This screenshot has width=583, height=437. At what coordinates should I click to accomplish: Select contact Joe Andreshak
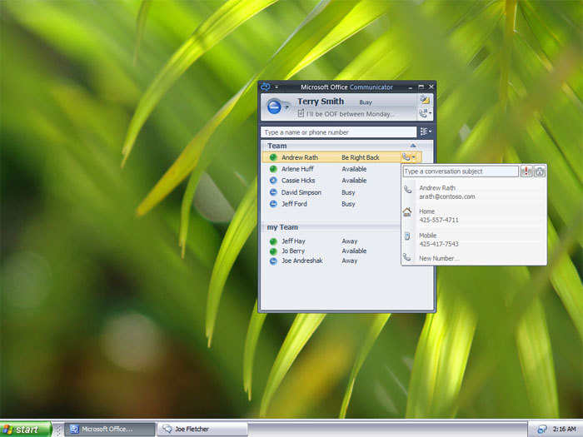tap(301, 261)
